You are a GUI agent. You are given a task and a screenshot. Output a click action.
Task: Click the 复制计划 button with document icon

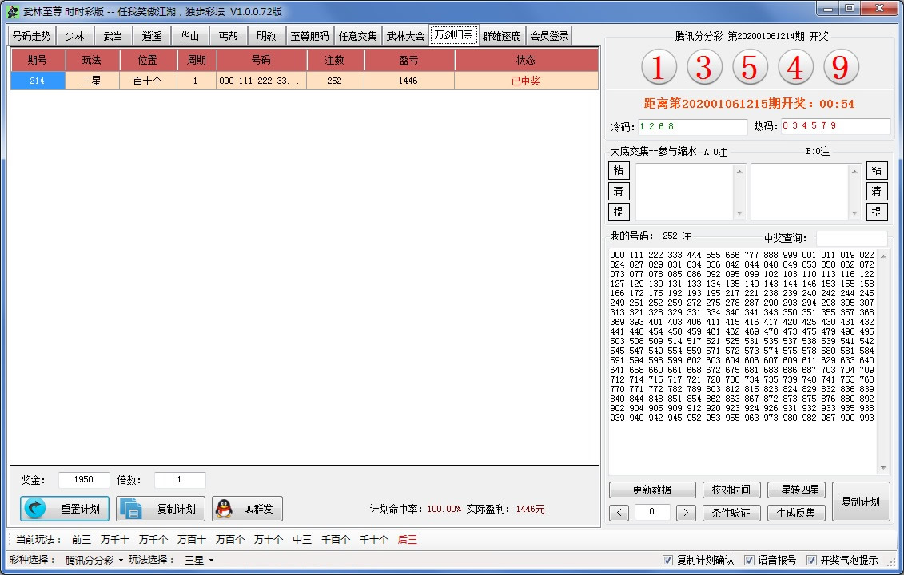coord(161,509)
